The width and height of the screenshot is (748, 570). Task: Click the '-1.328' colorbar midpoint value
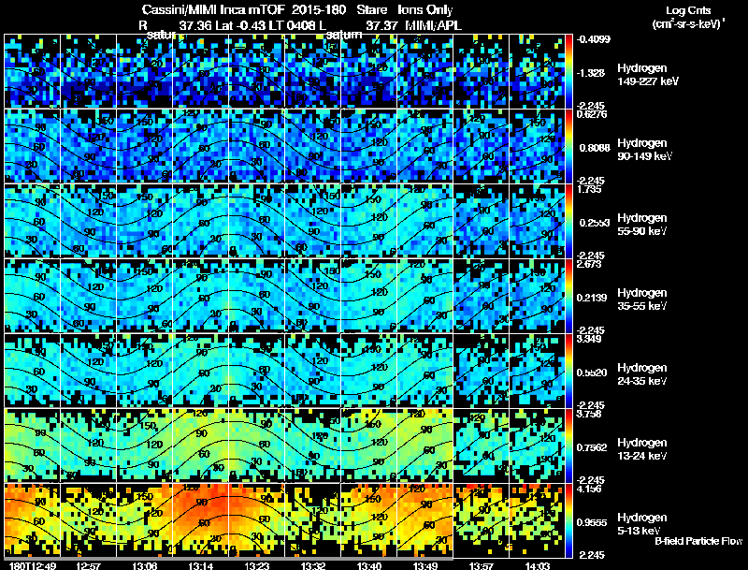[x=591, y=73]
